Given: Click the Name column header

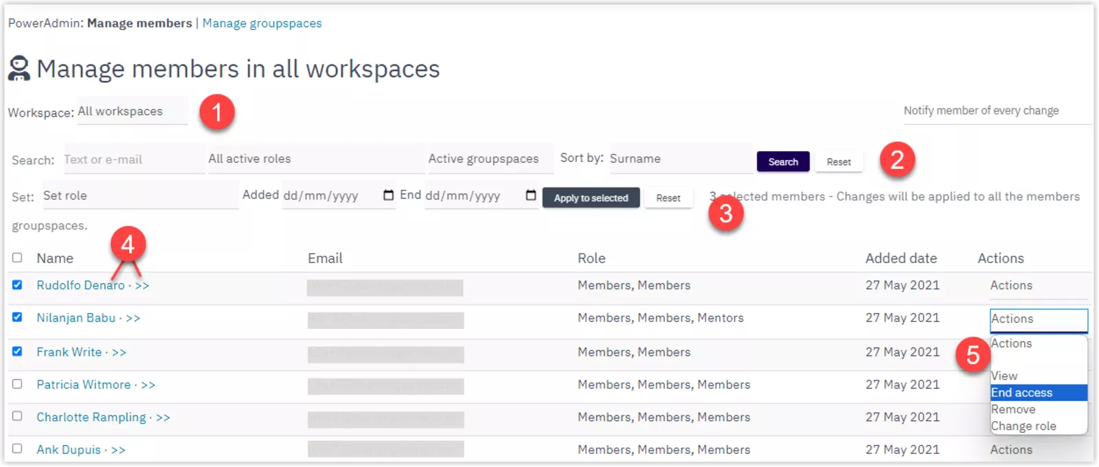Looking at the screenshot, I should (x=55, y=258).
